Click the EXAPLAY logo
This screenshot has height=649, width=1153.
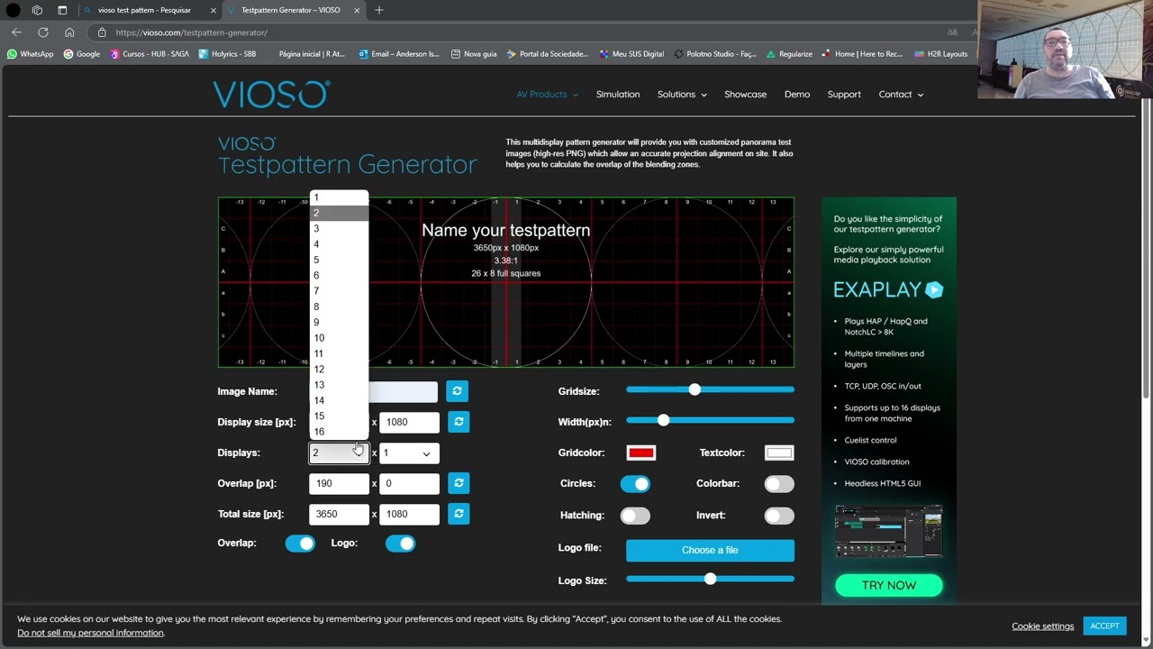[x=888, y=289]
